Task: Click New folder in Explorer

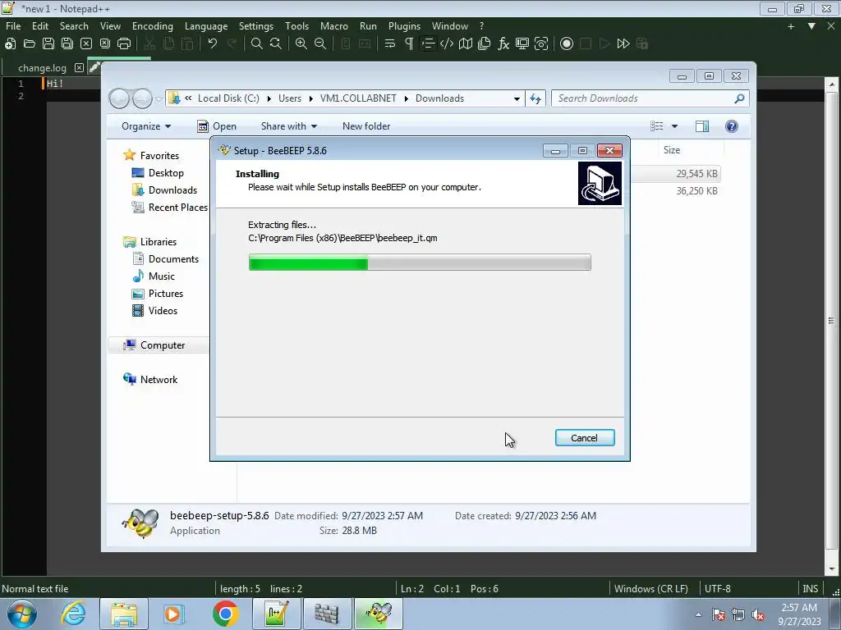Action: pos(366,126)
